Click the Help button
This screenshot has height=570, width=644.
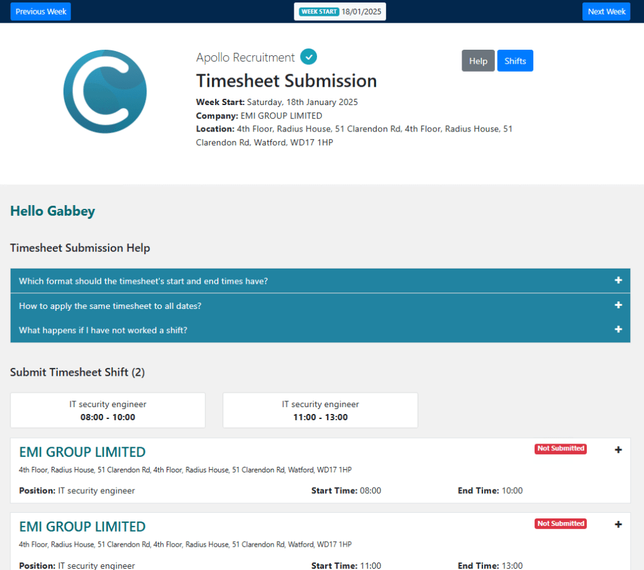coord(478,61)
